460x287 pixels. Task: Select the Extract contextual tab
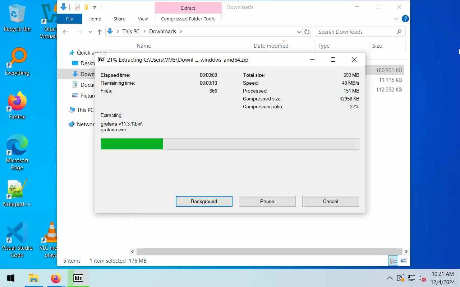click(x=188, y=8)
